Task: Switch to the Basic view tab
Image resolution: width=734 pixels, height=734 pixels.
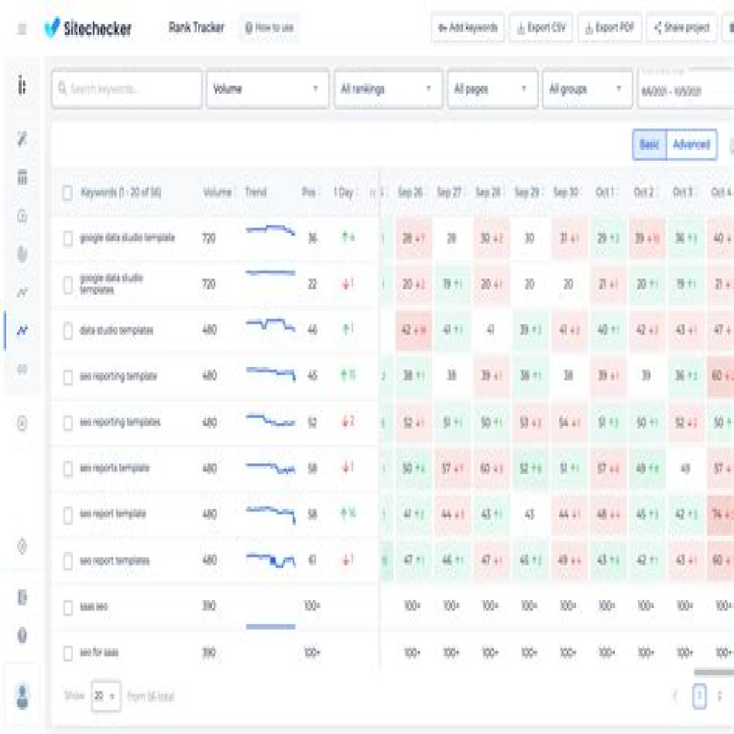Action: (x=649, y=145)
